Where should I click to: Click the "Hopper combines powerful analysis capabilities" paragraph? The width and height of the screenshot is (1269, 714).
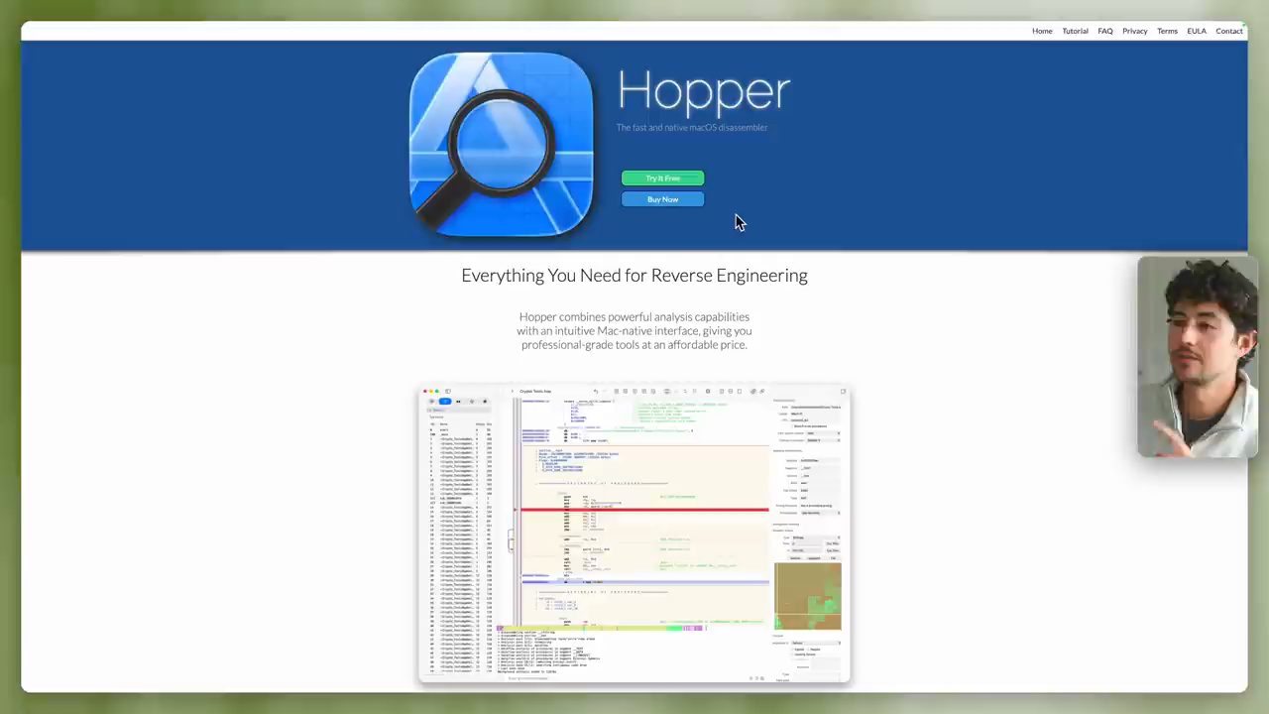click(x=634, y=331)
